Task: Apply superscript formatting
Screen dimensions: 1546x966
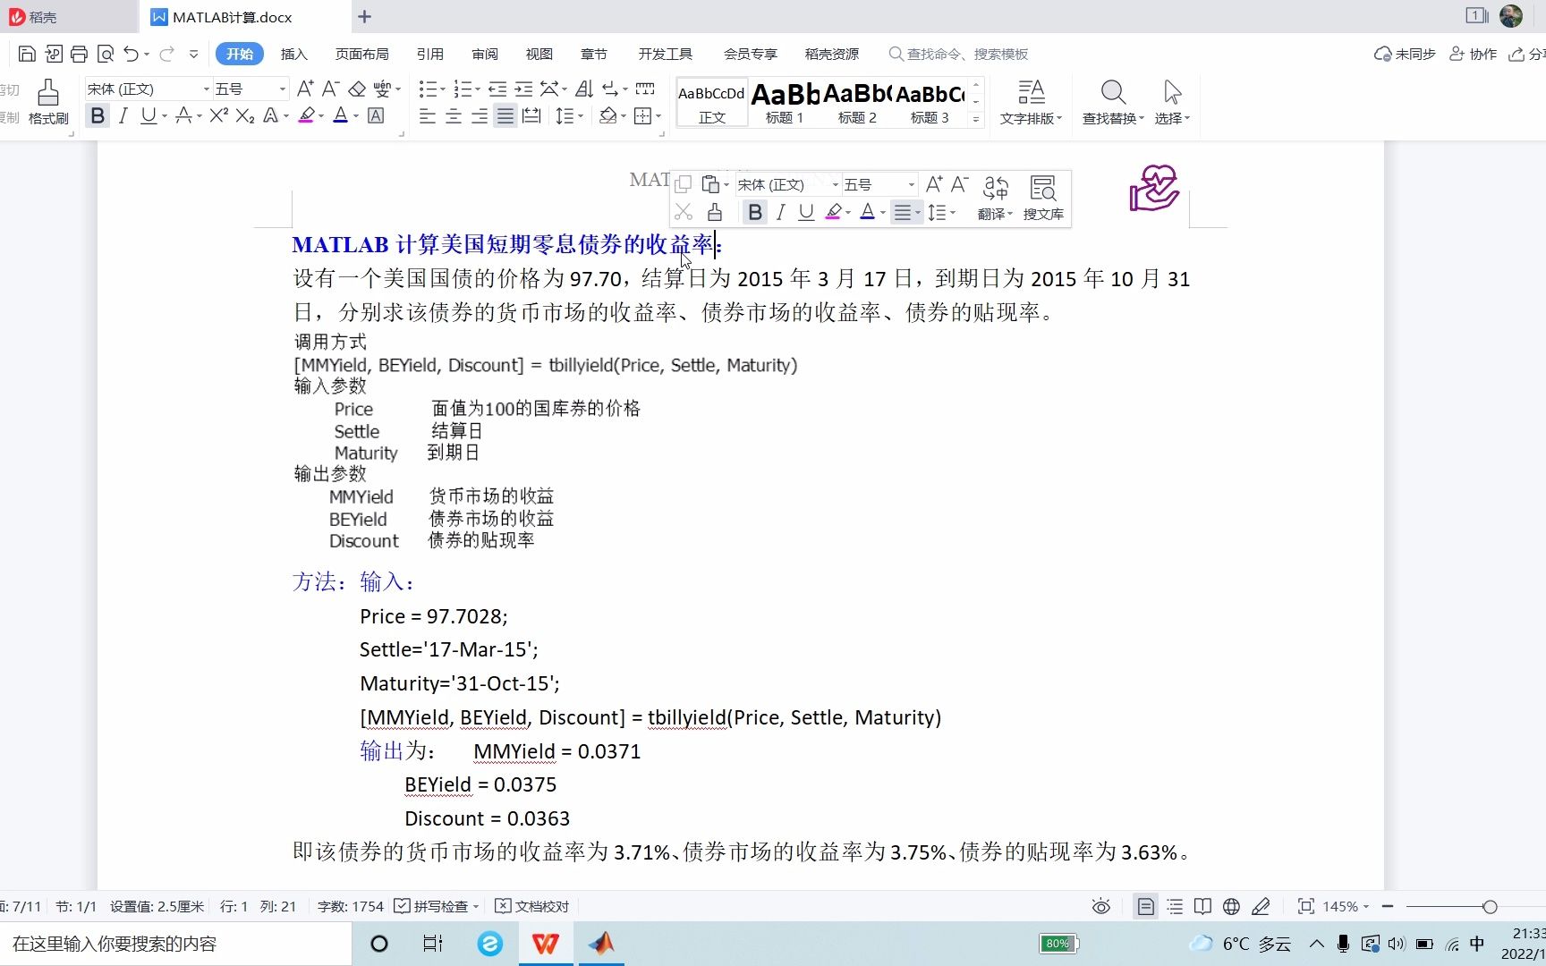Action: pyautogui.click(x=218, y=115)
